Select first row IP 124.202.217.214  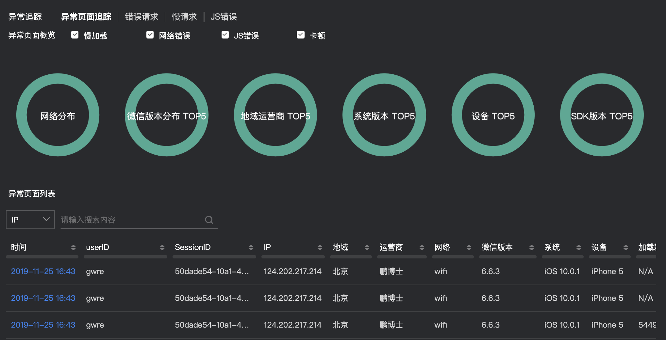(292, 271)
